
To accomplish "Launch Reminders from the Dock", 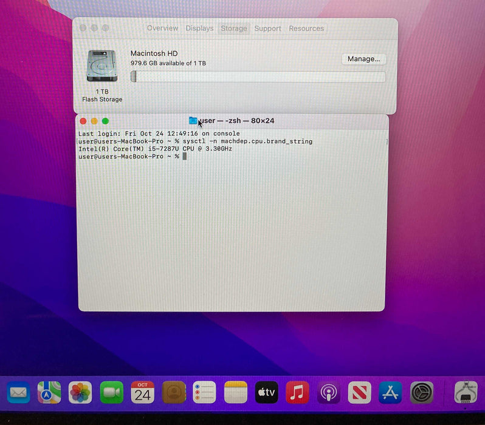I will point(204,393).
